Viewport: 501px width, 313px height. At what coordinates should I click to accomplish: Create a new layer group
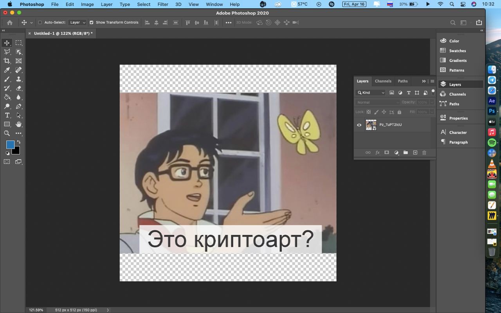405,153
